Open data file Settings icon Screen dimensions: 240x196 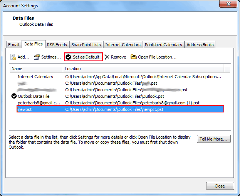coord(37,57)
